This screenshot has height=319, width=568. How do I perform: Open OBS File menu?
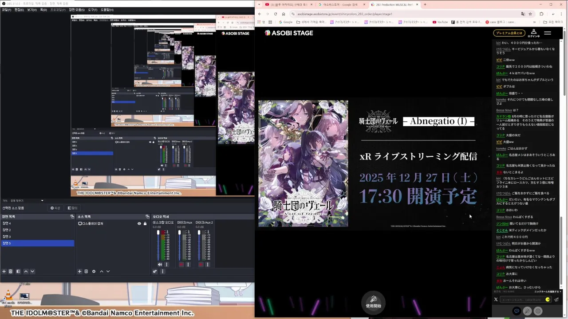(7, 10)
